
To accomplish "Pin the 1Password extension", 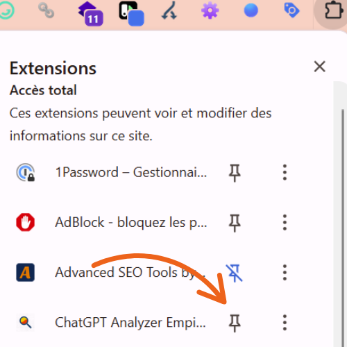I will [x=235, y=173].
